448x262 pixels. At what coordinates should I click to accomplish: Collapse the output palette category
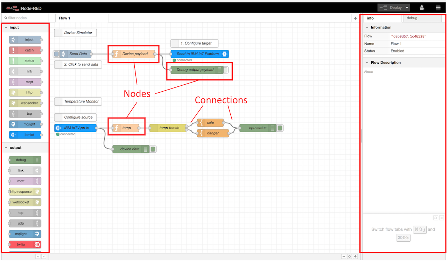(24, 148)
